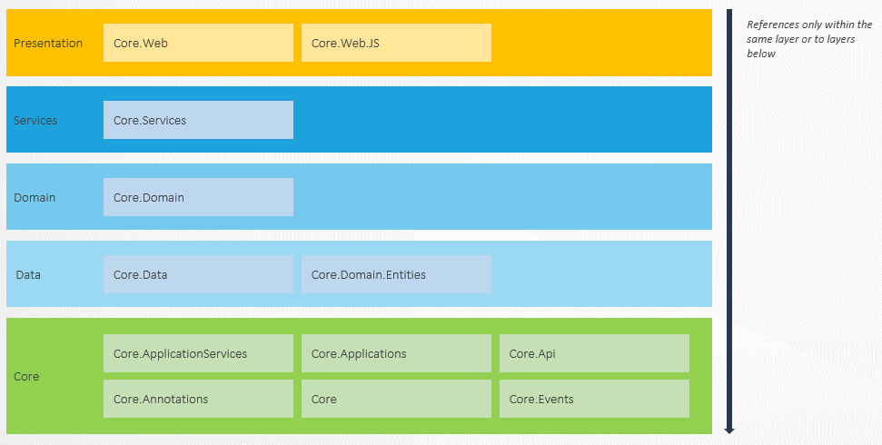
Task: Select the Core.Applications box
Action: pyautogui.click(x=396, y=353)
